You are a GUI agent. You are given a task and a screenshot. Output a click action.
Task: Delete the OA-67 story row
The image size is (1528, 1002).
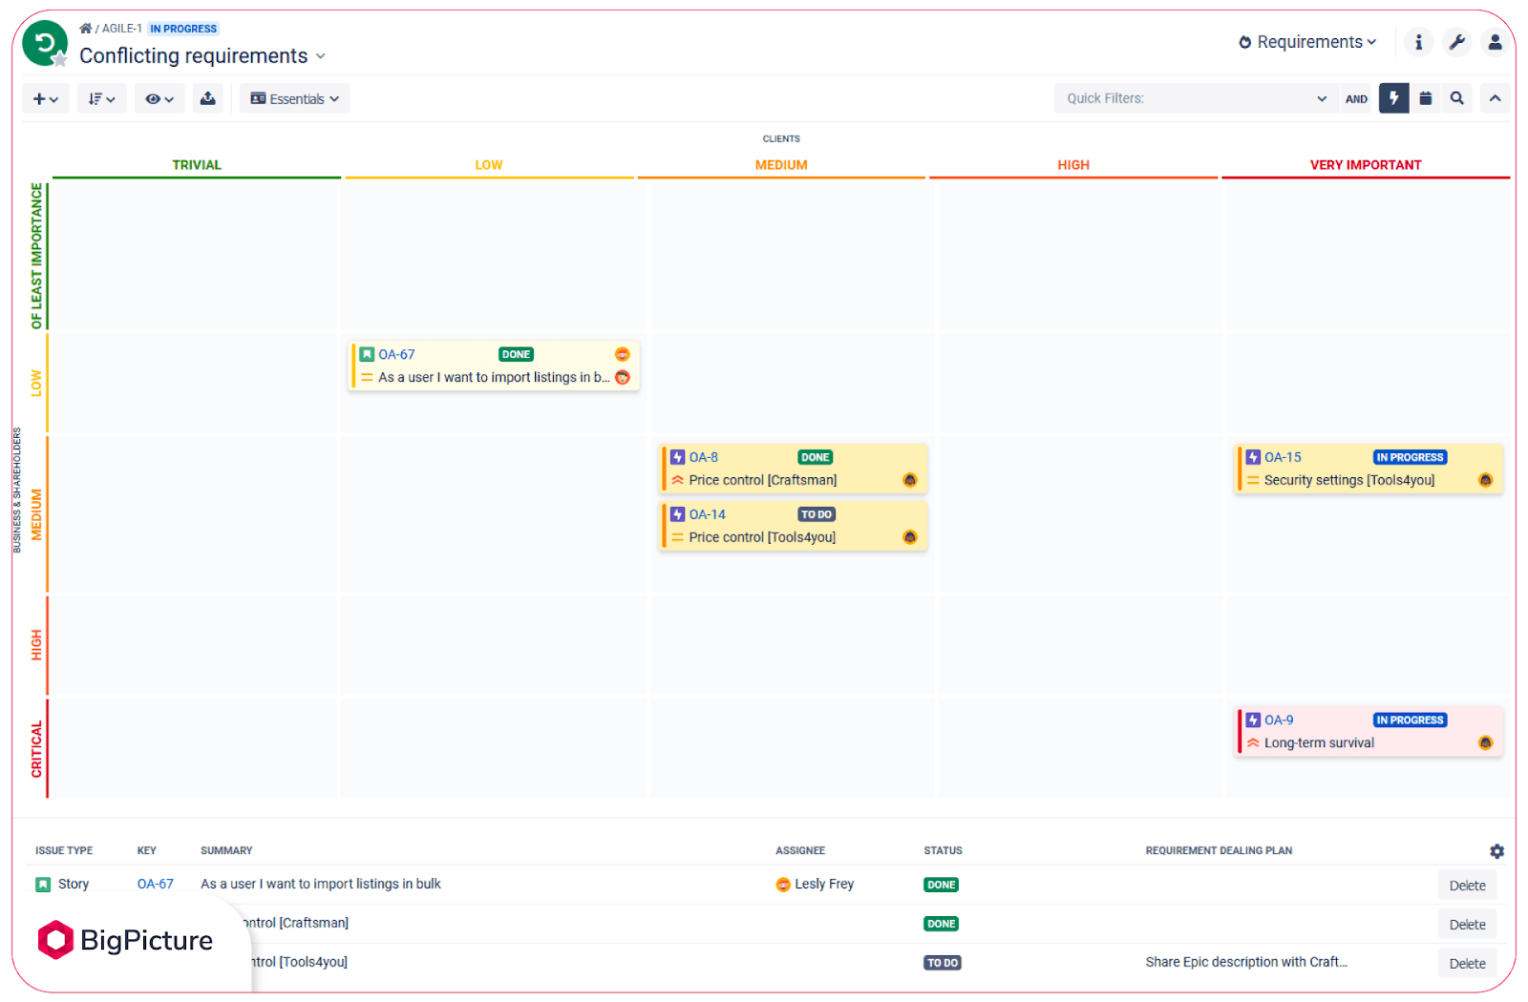(x=1467, y=886)
